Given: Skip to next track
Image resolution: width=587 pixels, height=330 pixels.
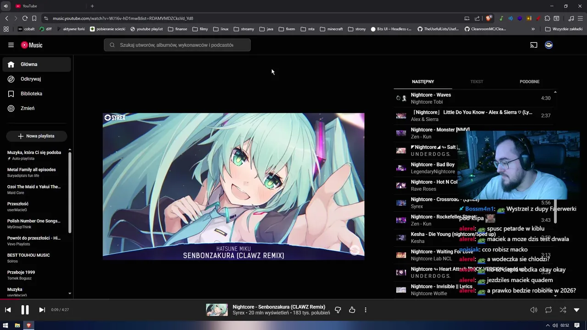Looking at the screenshot, I should pos(42,310).
